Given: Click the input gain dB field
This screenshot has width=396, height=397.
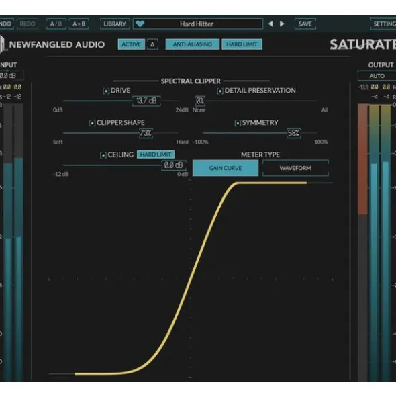Looking at the screenshot, I should tap(11, 75).
